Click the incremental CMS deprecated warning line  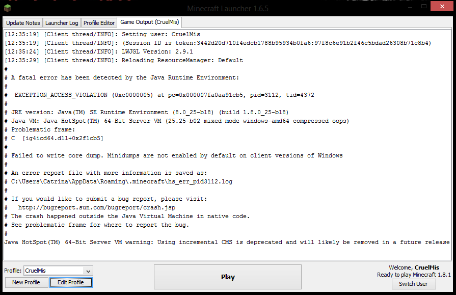227,243
